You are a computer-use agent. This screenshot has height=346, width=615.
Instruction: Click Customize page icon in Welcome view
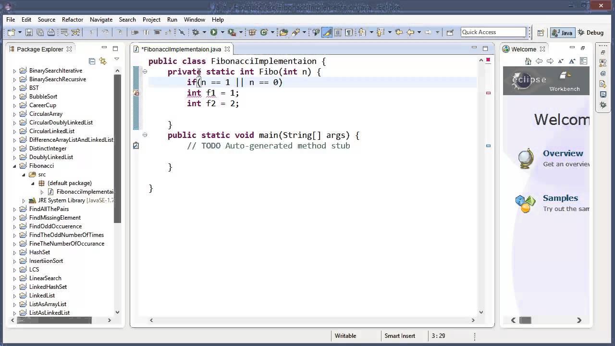584,61
